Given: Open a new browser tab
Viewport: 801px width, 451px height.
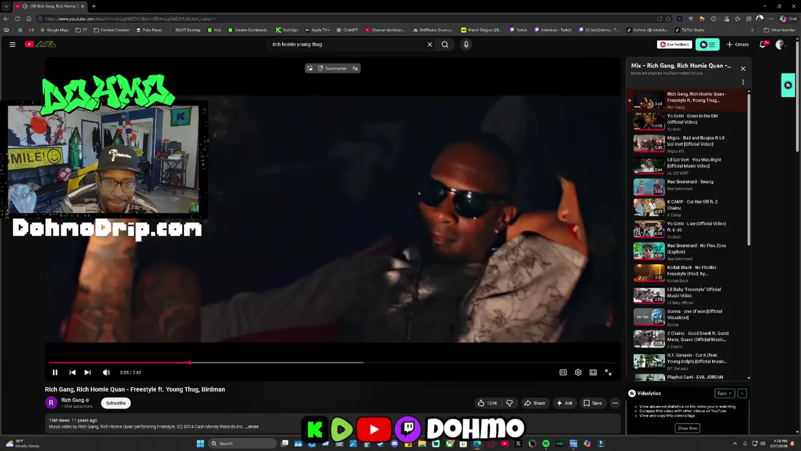Looking at the screenshot, I should pyautogui.click(x=94, y=6).
